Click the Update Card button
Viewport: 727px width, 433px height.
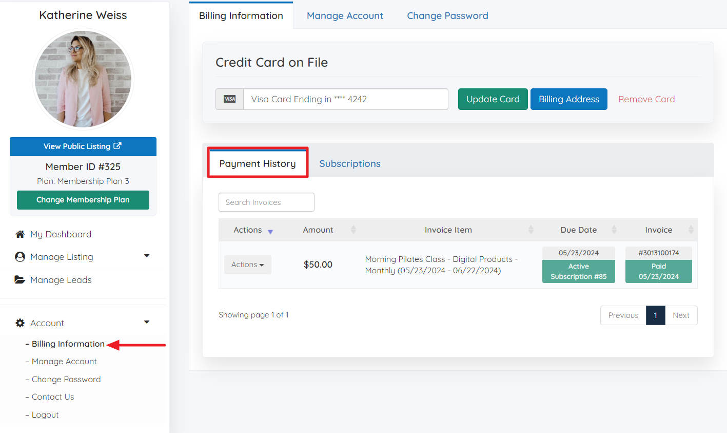click(493, 99)
